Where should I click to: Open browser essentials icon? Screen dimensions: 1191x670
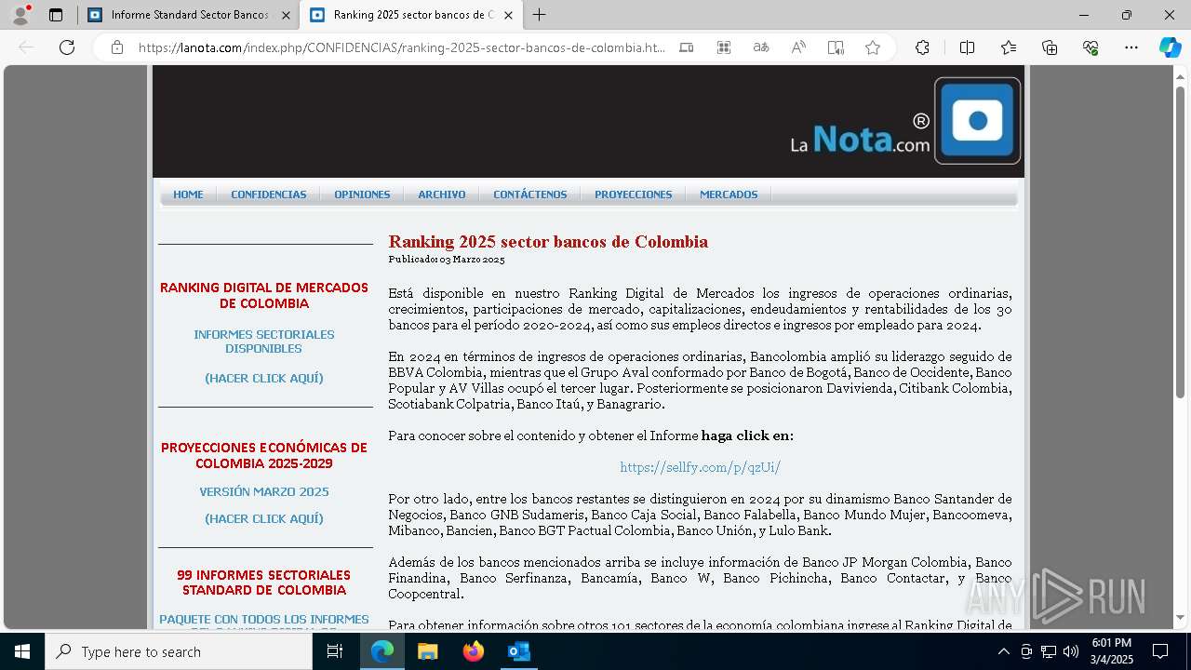[1091, 47]
